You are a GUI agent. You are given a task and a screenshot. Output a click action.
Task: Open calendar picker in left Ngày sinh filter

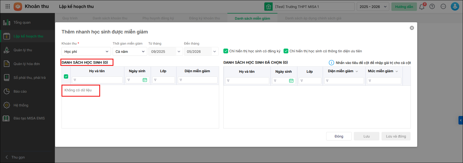click(145, 80)
